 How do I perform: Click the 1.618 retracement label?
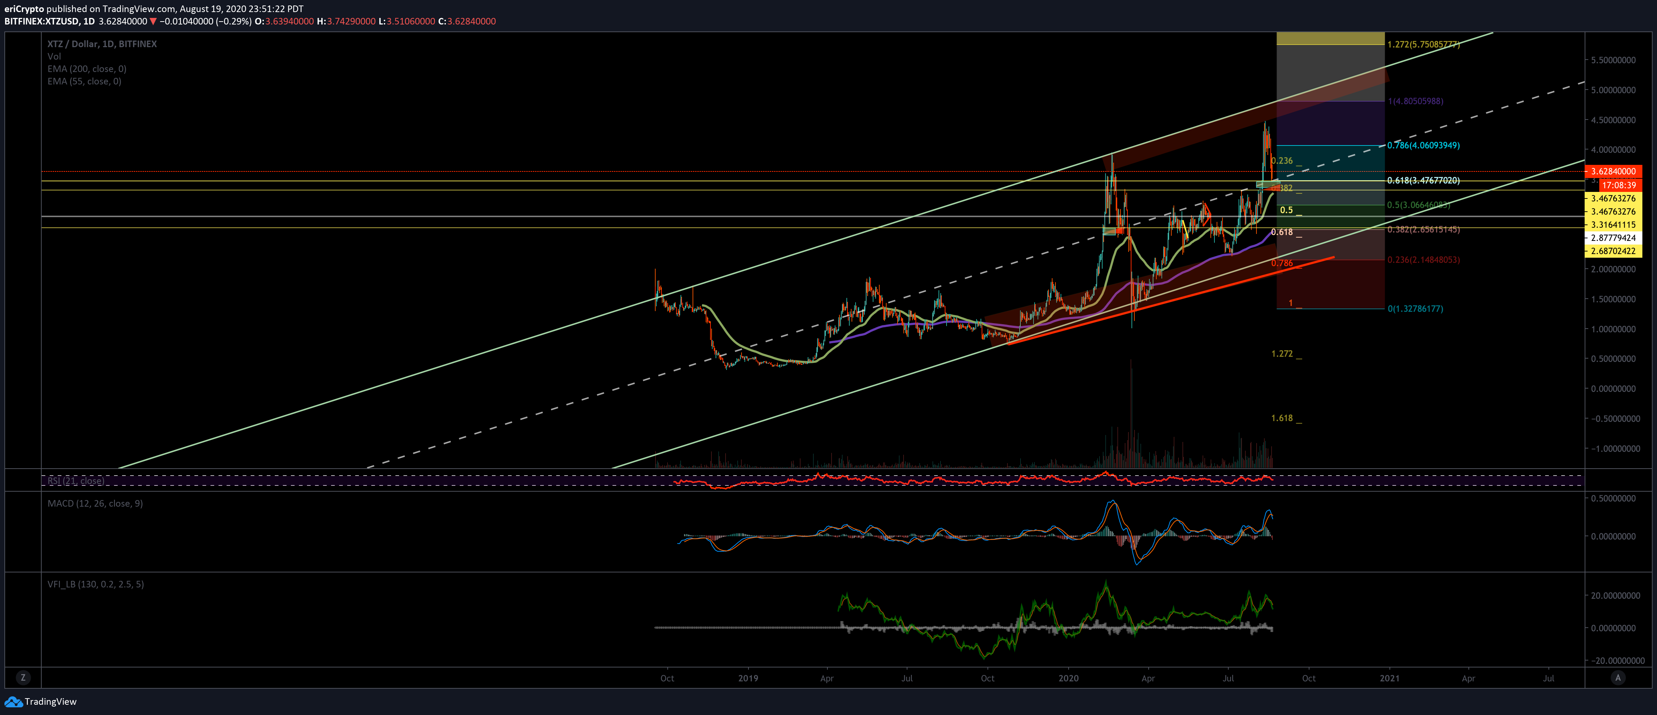coord(1282,418)
